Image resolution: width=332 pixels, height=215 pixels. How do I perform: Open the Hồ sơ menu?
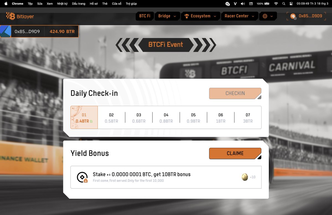click(x=94, y=4)
